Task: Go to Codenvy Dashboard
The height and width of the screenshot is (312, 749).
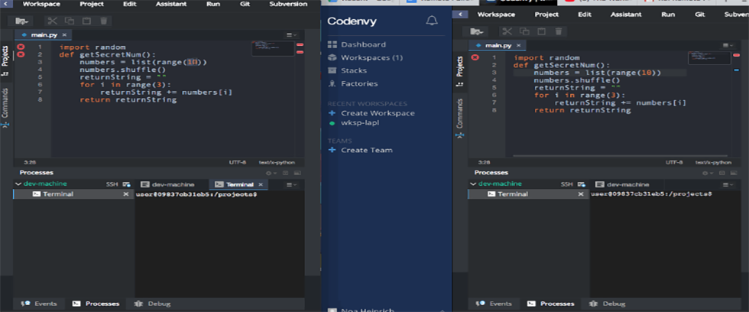Action: click(358, 44)
